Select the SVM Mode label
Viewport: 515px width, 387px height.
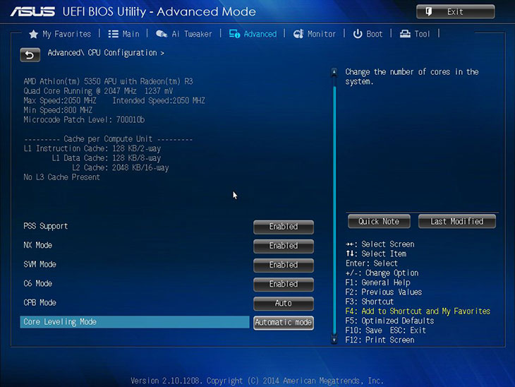(40, 264)
